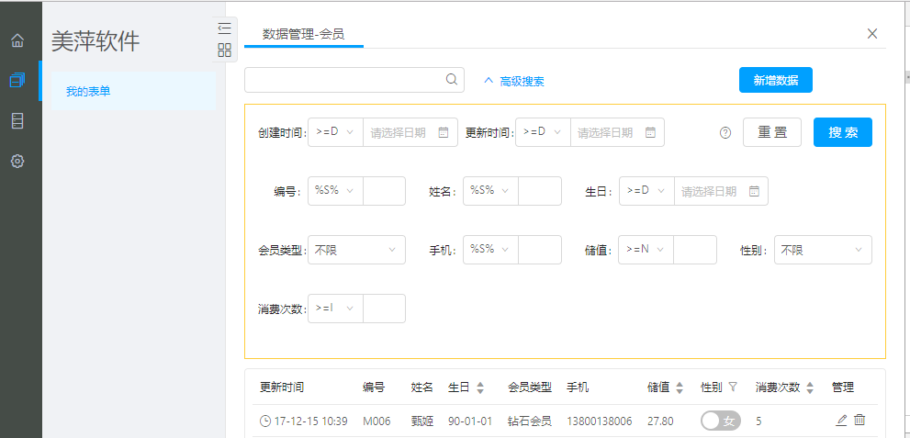Close the 数据管理-会员 panel
The image size is (910, 438).
coord(871,34)
